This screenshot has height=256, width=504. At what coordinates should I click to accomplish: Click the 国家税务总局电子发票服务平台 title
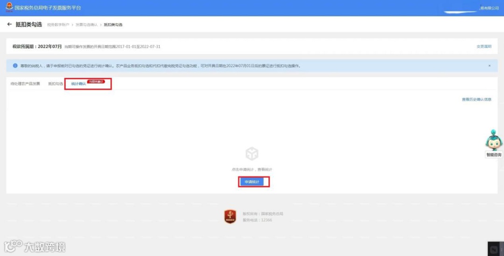(48, 7)
